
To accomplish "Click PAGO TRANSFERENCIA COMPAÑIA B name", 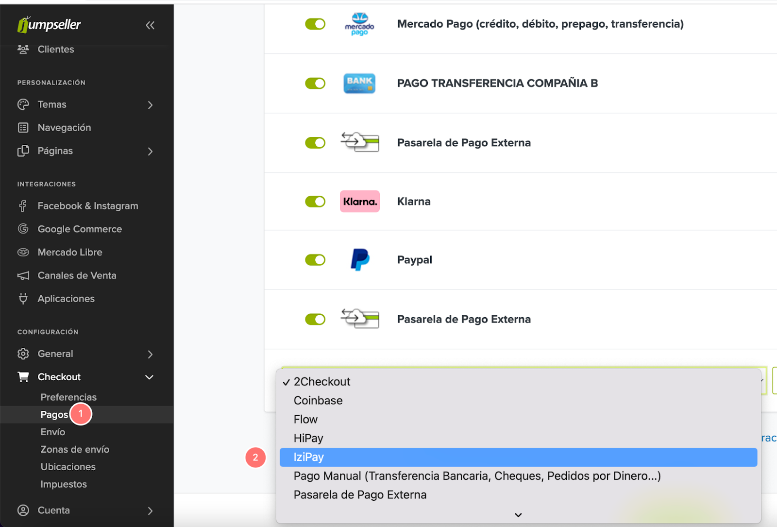I will (497, 83).
